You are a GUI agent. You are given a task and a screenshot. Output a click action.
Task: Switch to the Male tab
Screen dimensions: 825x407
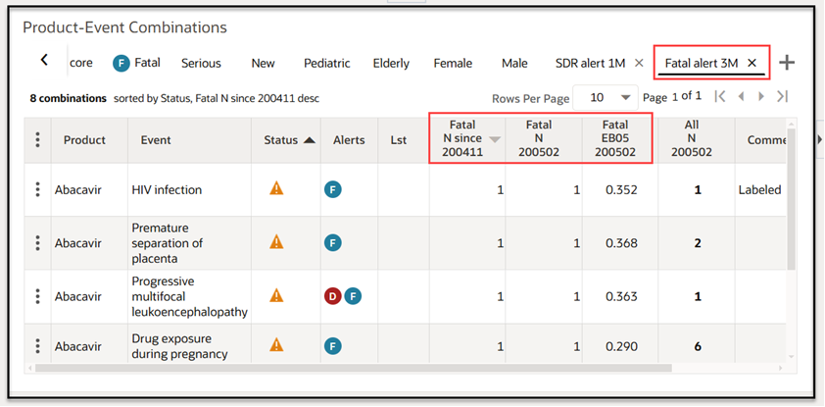tap(514, 63)
